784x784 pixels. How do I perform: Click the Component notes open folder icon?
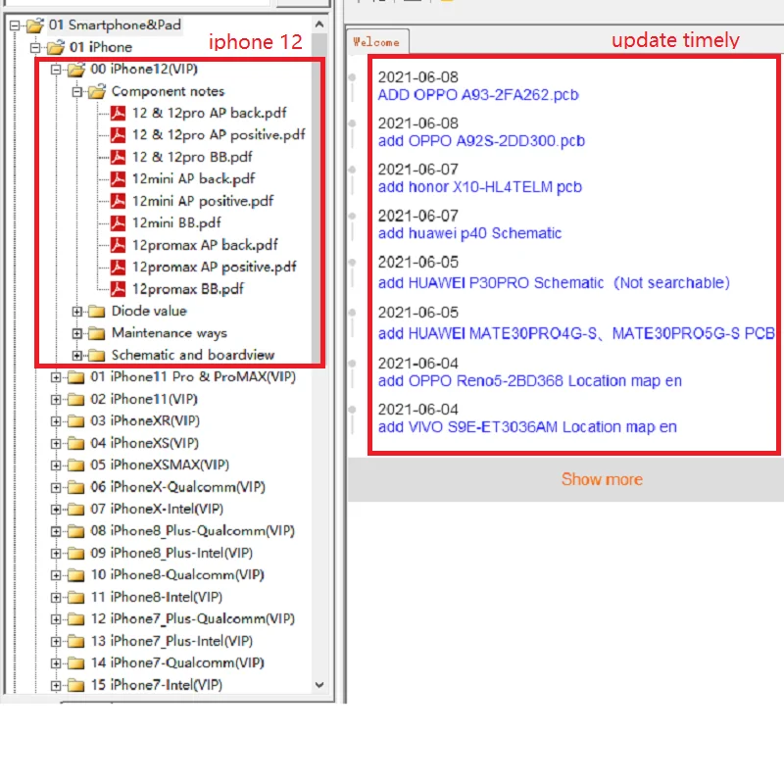click(x=97, y=91)
